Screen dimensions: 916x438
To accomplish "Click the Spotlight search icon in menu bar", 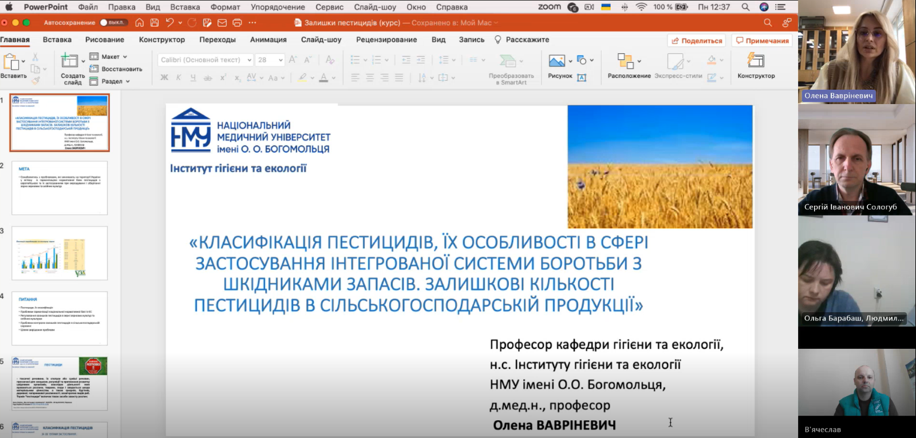I will tap(745, 7).
